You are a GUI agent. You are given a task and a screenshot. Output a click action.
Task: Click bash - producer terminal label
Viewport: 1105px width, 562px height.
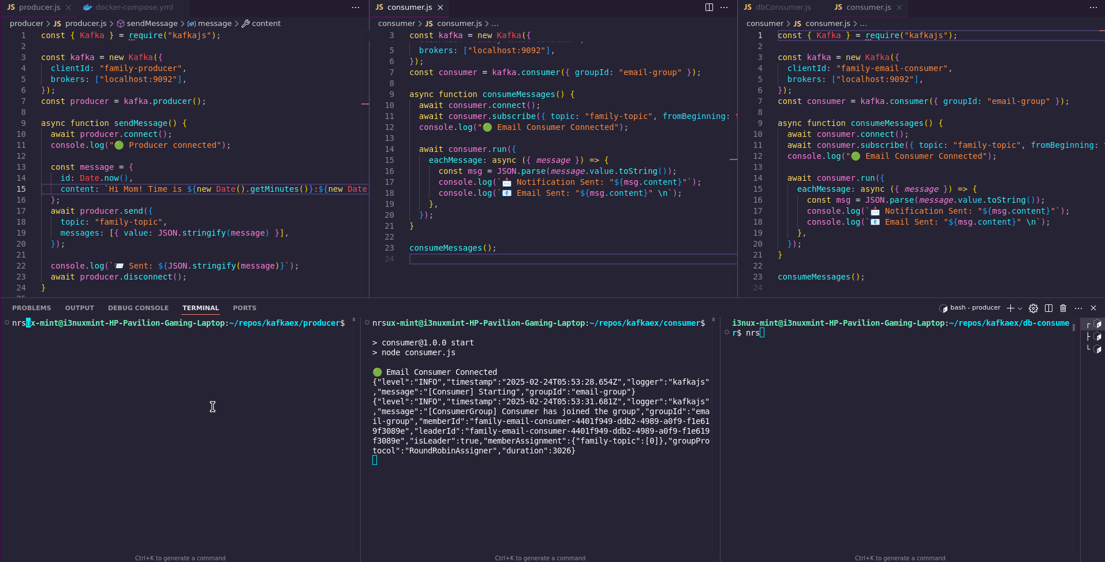coord(970,308)
